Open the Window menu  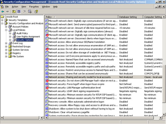click(46, 7)
